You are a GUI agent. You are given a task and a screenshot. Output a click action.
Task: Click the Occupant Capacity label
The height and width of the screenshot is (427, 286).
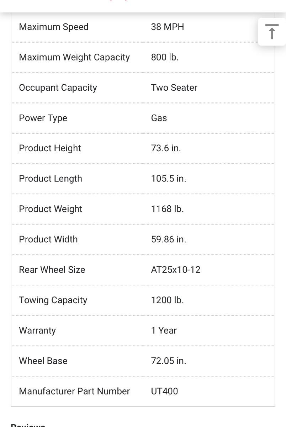[58, 88]
